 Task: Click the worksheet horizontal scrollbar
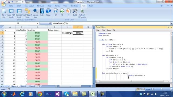70,86
